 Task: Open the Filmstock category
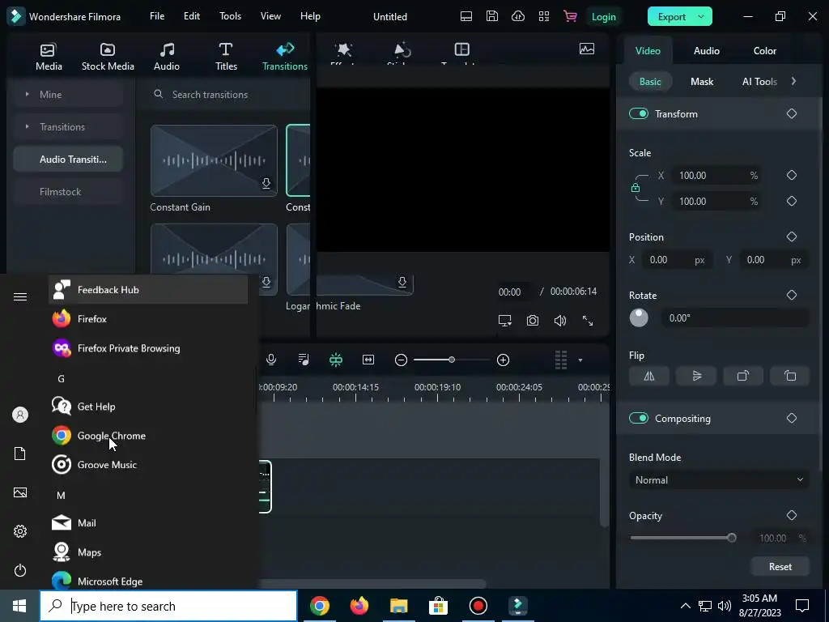68,191
